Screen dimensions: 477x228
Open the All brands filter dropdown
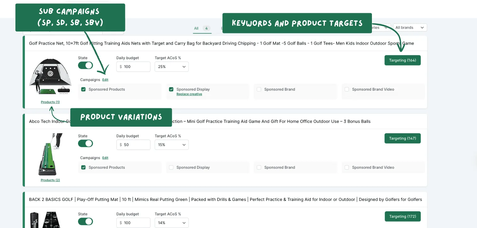pos(410,28)
